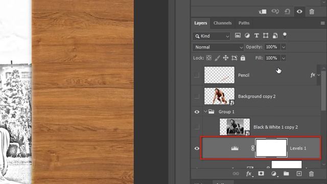Click the clip to layer icon in Properties footer

point(262,12)
